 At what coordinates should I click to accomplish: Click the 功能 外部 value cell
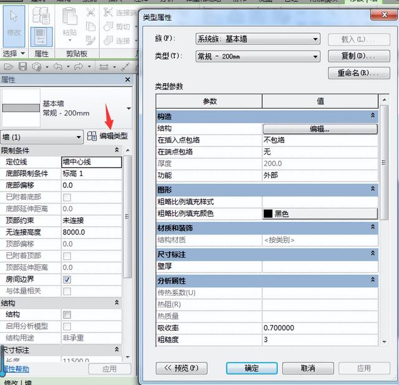click(320, 175)
